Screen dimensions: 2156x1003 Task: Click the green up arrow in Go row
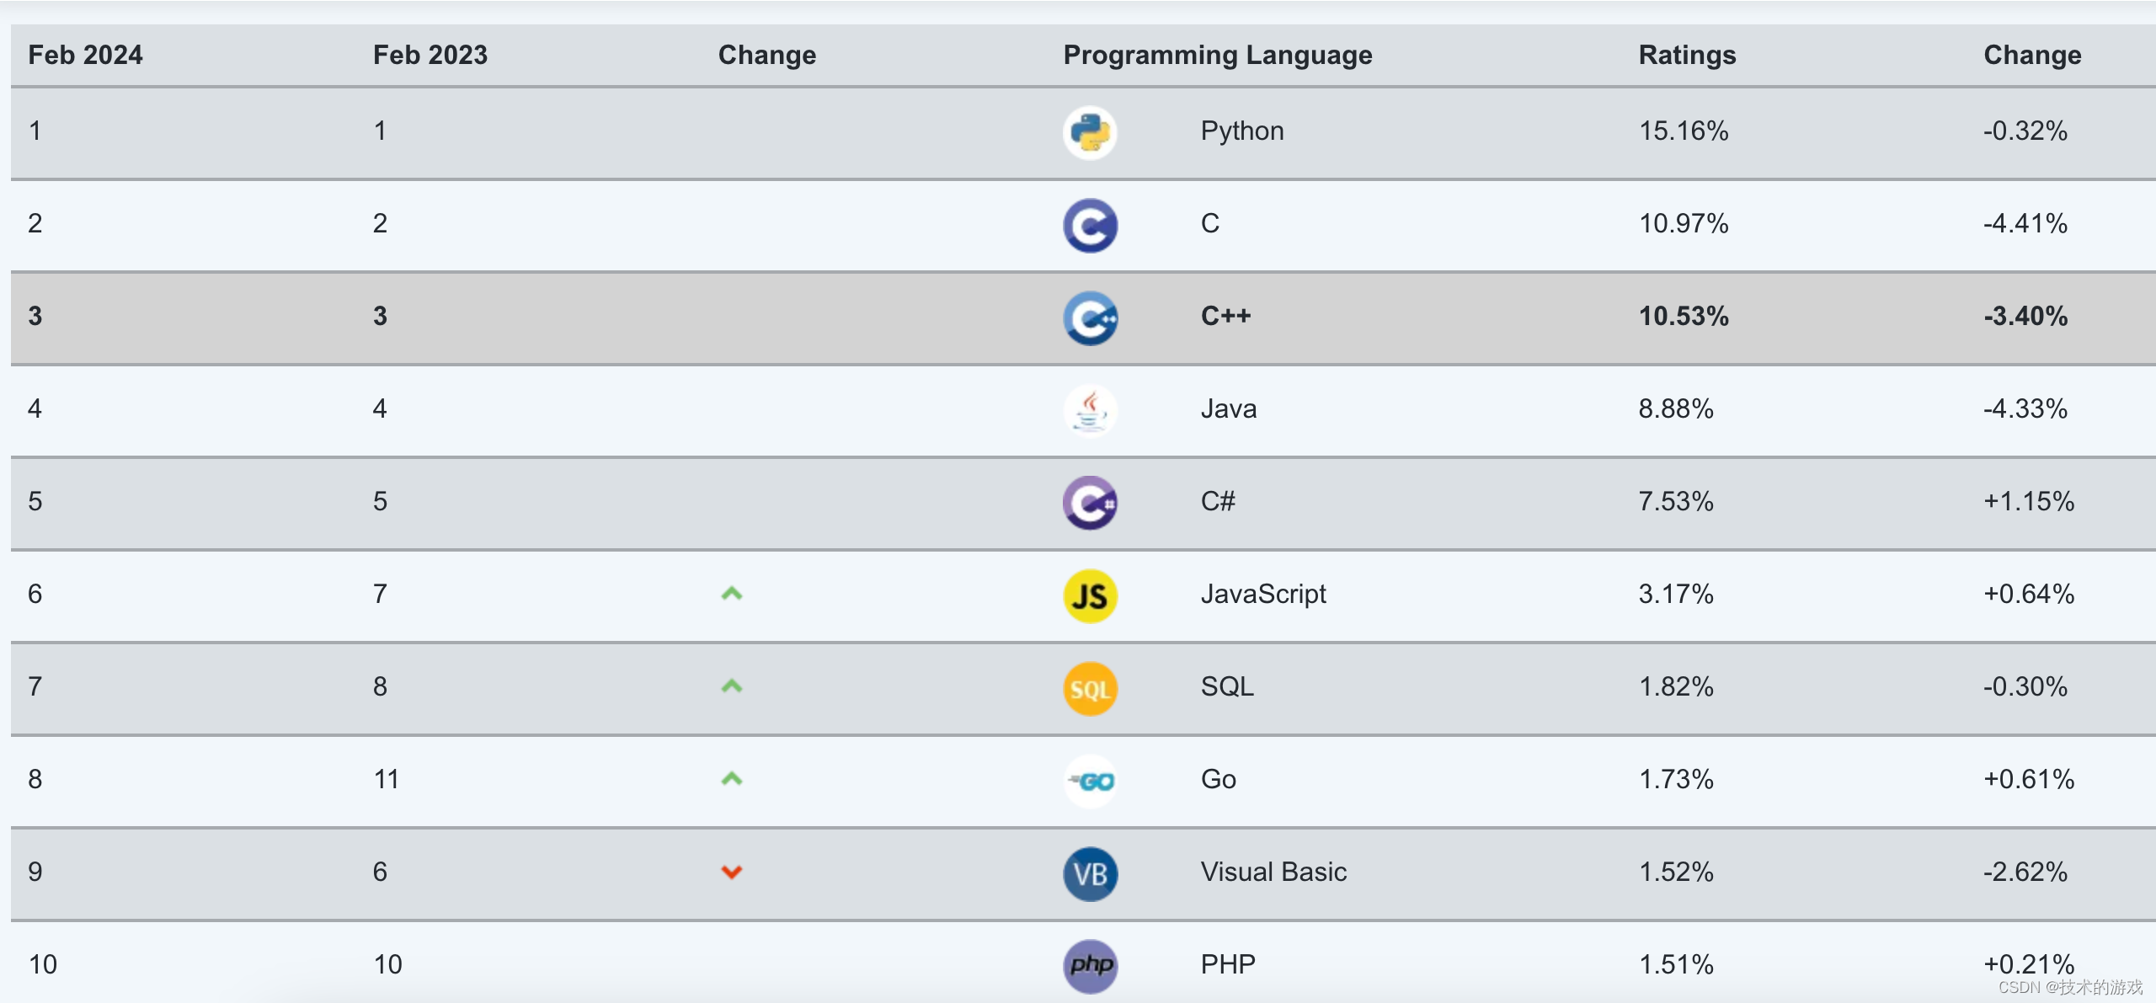pyautogui.click(x=732, y=779)
